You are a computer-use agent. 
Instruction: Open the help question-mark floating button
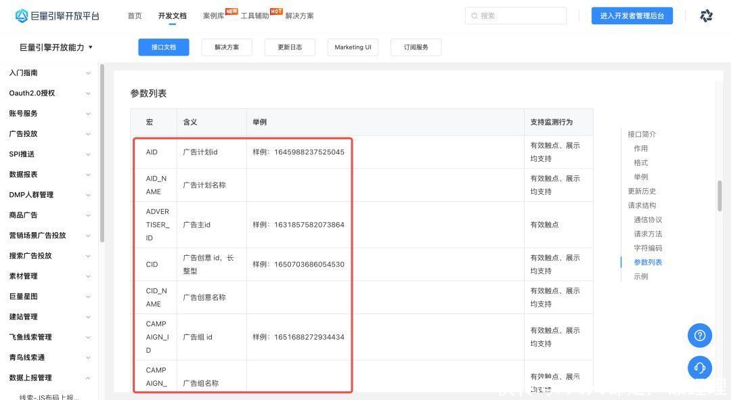coord(700,335)
